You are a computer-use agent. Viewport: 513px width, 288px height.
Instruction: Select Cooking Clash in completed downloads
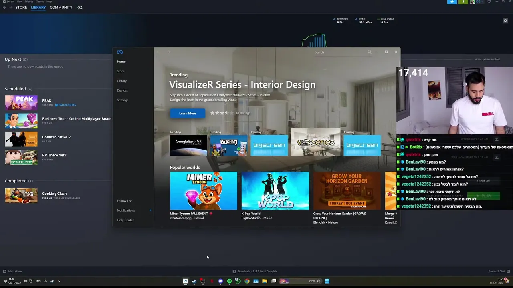(55, 194)
